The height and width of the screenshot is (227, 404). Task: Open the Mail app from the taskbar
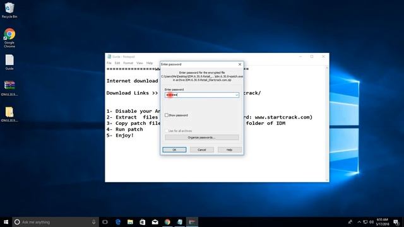coord(155,222)
